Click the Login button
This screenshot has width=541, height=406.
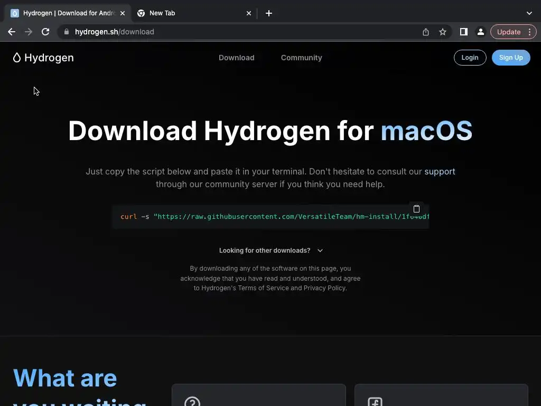coord(470,58)
